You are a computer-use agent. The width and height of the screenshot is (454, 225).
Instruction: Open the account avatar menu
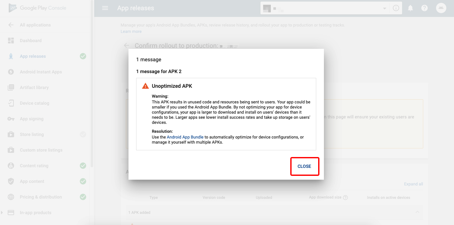pyautogui.click(x=441, y=8)
